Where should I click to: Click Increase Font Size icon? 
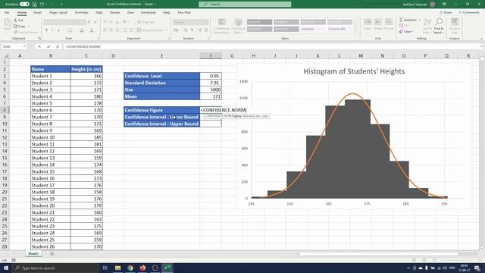pos(89,22)
